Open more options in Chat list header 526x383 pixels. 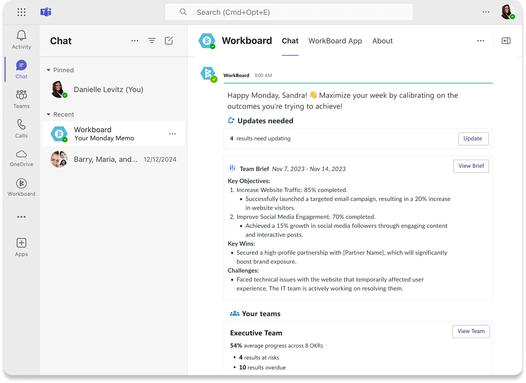pyautogui.click(x=135, y=41)
